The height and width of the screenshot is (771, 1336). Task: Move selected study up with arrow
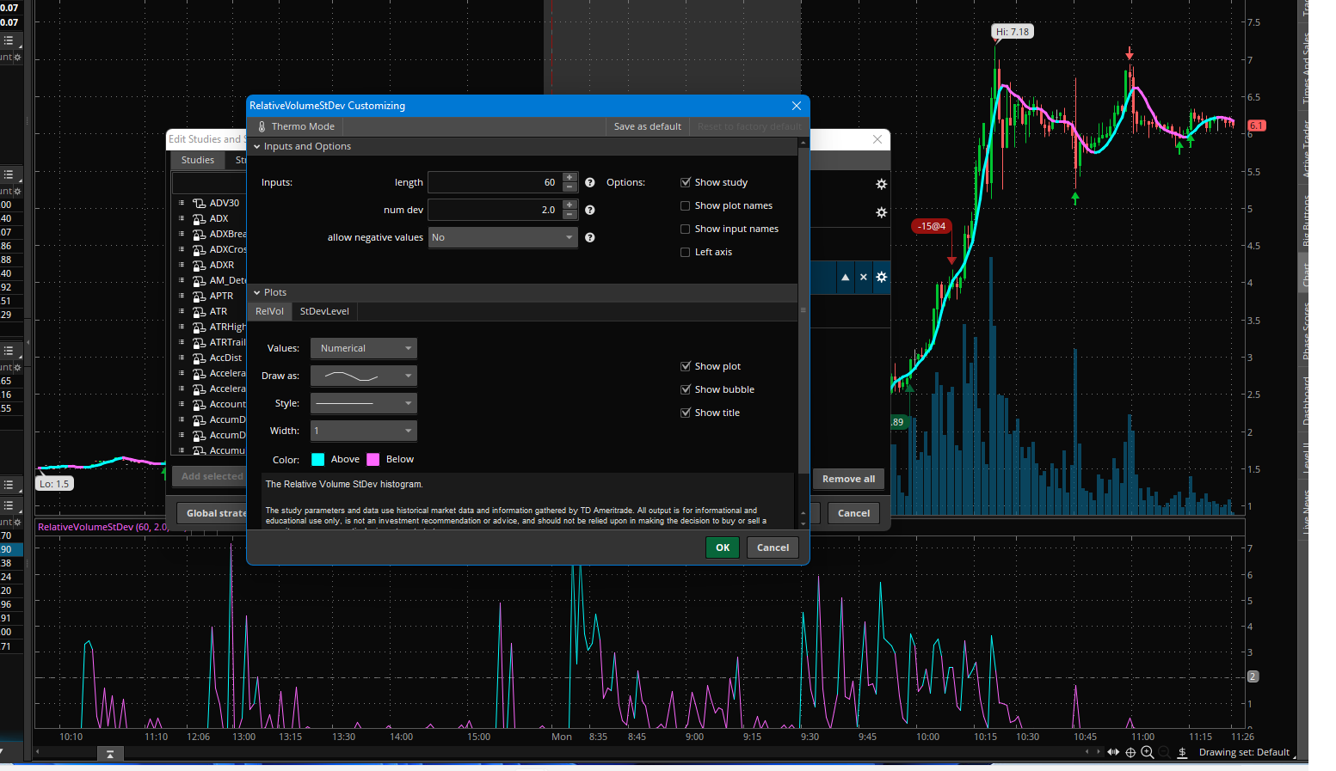(846, 277)
